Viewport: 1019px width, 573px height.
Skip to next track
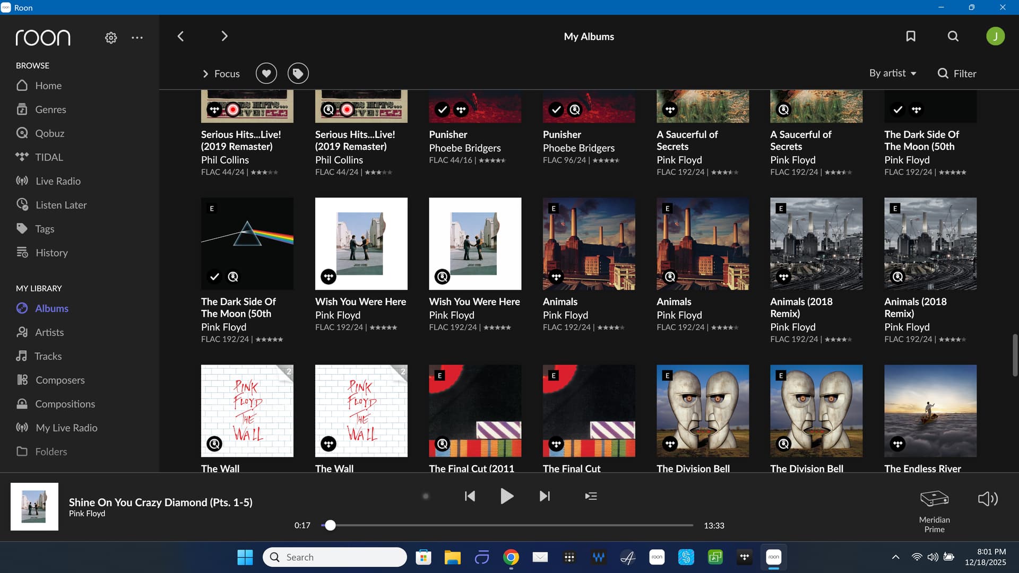tap(545, 496)
